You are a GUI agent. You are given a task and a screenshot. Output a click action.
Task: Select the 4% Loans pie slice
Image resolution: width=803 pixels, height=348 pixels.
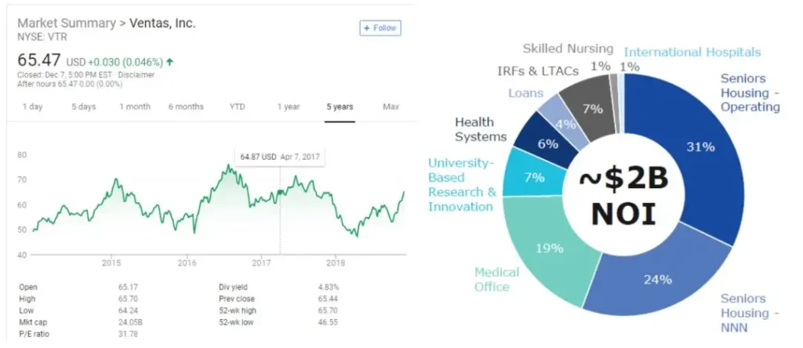click(x=565, y=123)
